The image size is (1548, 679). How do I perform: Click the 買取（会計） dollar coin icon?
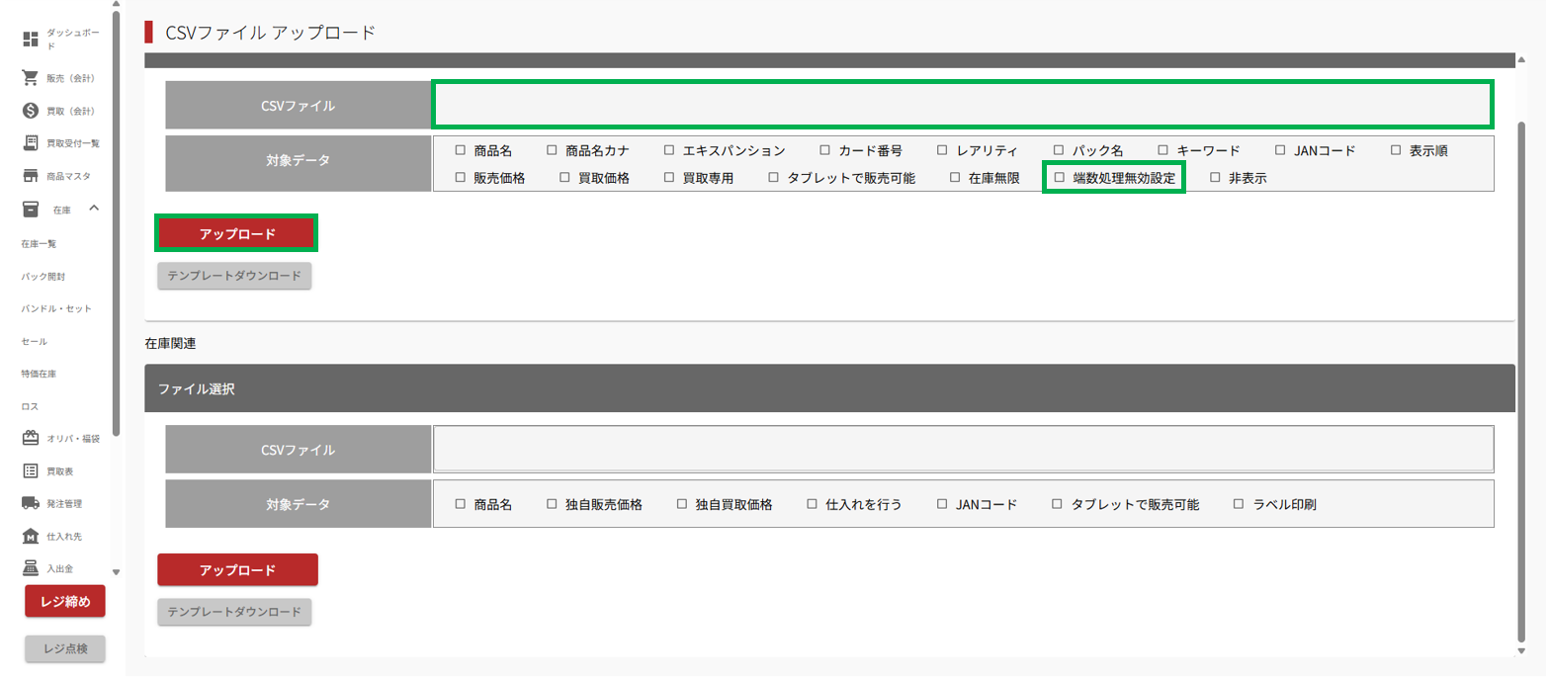(31, 111)
